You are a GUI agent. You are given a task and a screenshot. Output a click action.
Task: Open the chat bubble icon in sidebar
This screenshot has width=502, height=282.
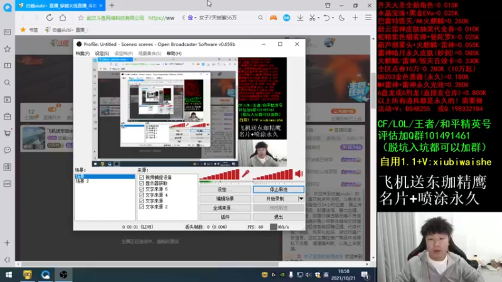coord(8,150)
